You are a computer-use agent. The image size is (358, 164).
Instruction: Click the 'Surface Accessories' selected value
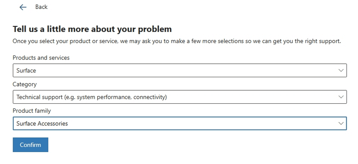tap(42, 123)
